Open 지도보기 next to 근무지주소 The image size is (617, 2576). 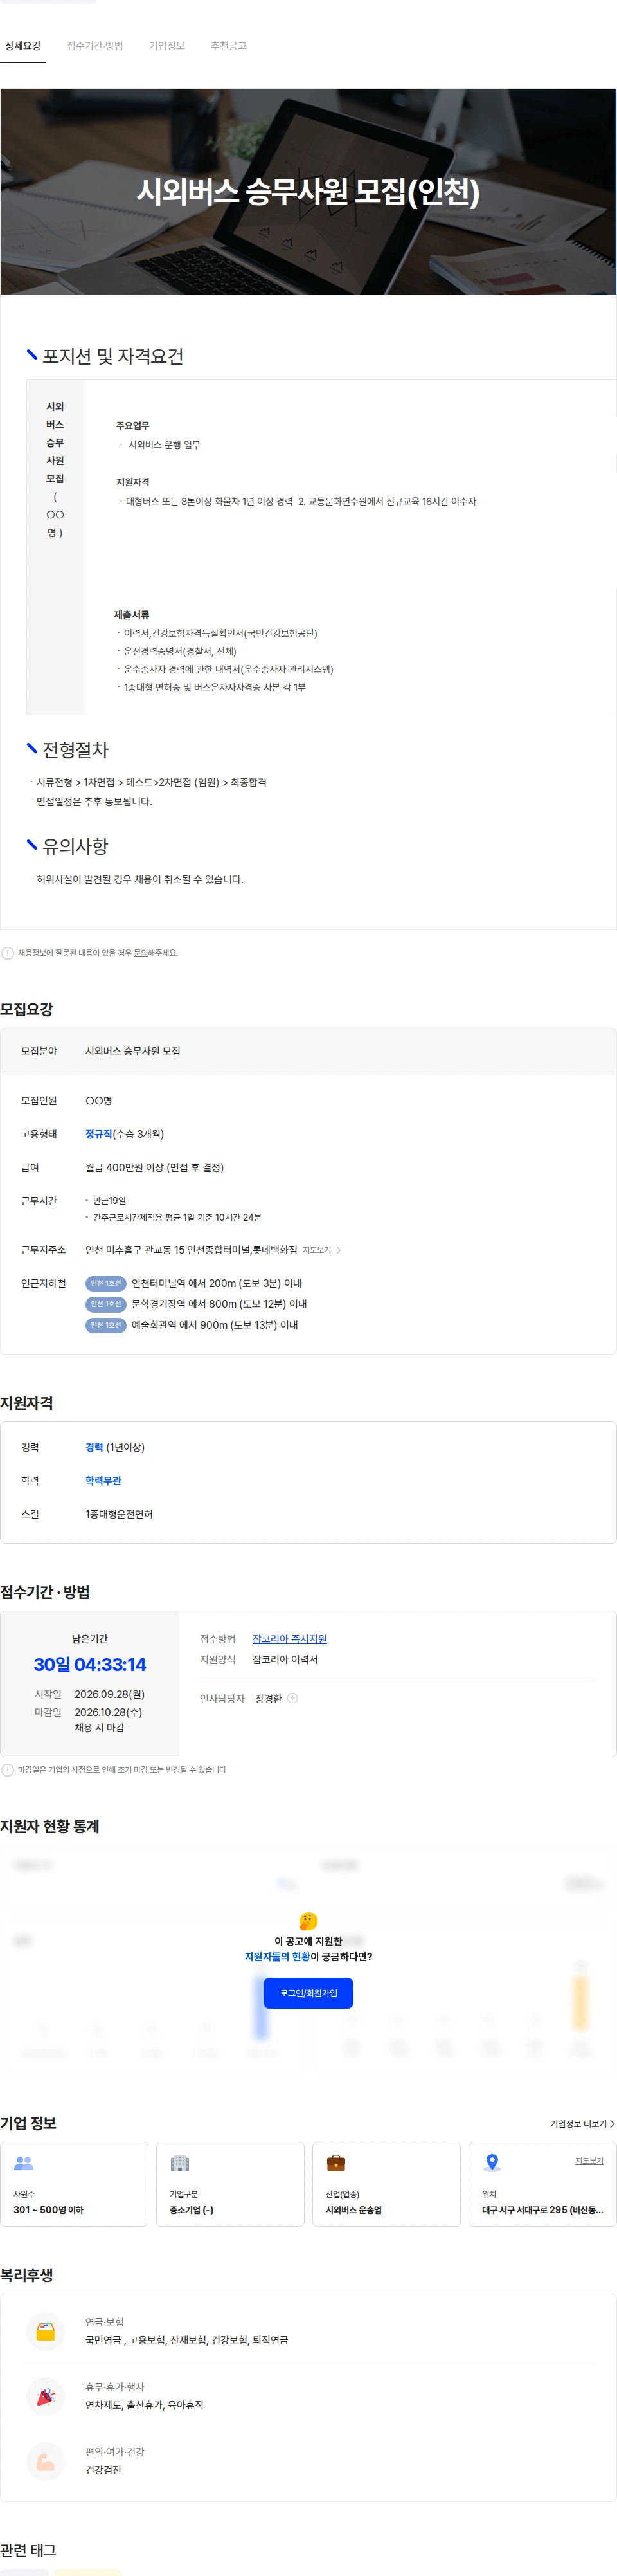click(x=317, y=1250)
